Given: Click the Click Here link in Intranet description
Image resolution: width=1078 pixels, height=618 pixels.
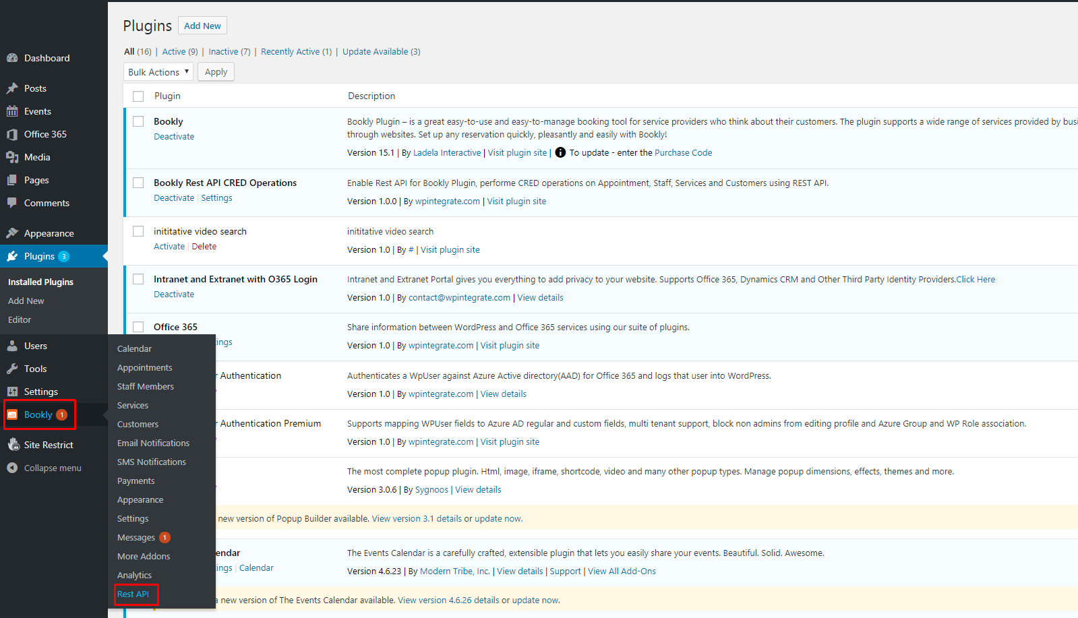Looking at the screenshot, I should [976, 279].
